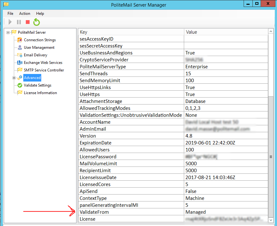Click the green restart service icon
The width and height of the screenshot is (277, 226).
pos(37,22)
